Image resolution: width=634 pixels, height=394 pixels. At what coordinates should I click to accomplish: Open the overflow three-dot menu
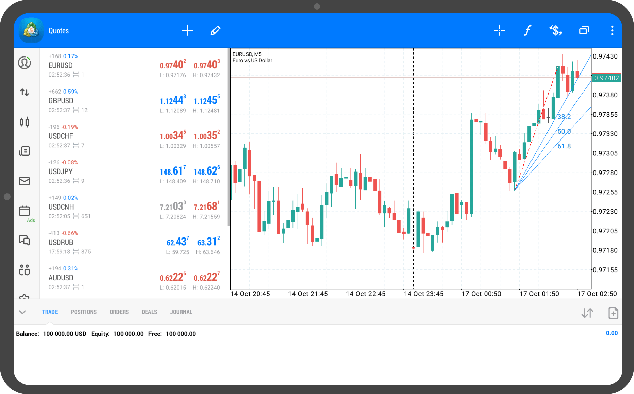click(x=612, y=30)
